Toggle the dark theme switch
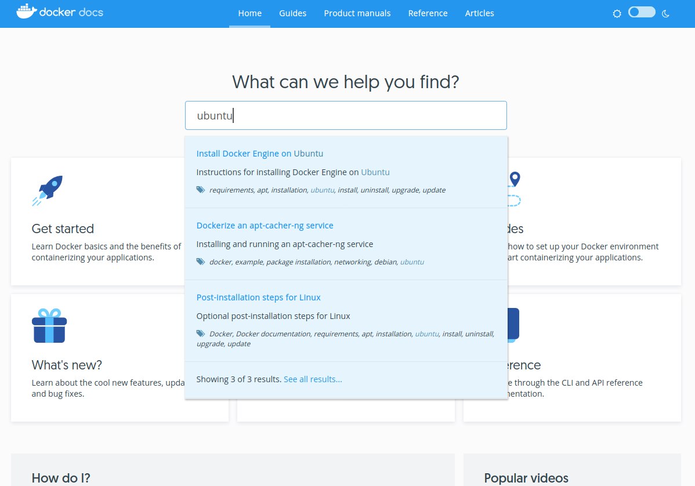The image size is (695, 486). 642,12
